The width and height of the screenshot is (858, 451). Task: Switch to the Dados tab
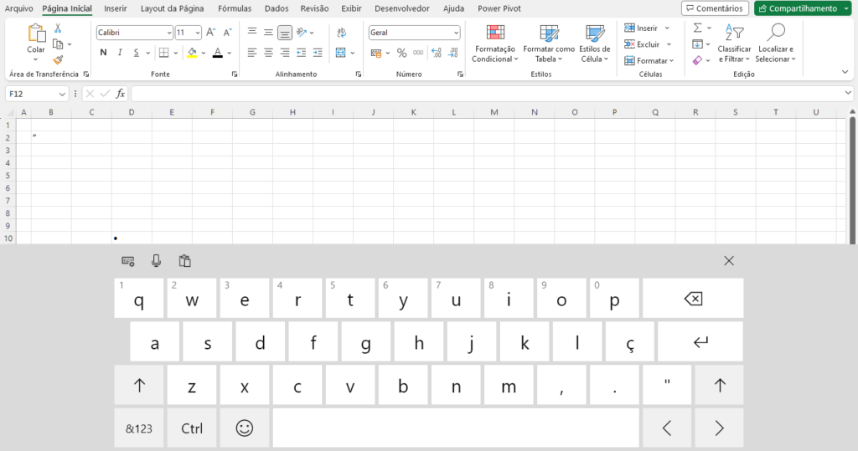(277, 8)
